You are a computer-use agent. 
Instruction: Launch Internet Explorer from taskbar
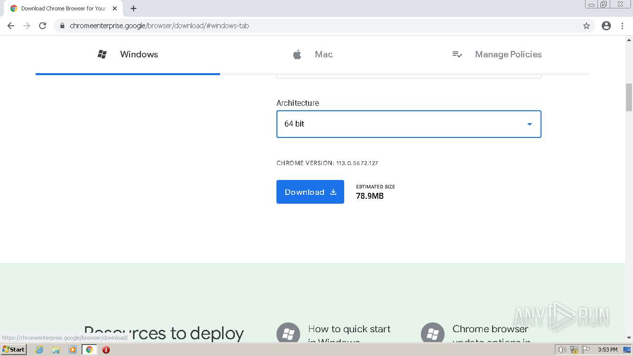[x=40, y=350]
